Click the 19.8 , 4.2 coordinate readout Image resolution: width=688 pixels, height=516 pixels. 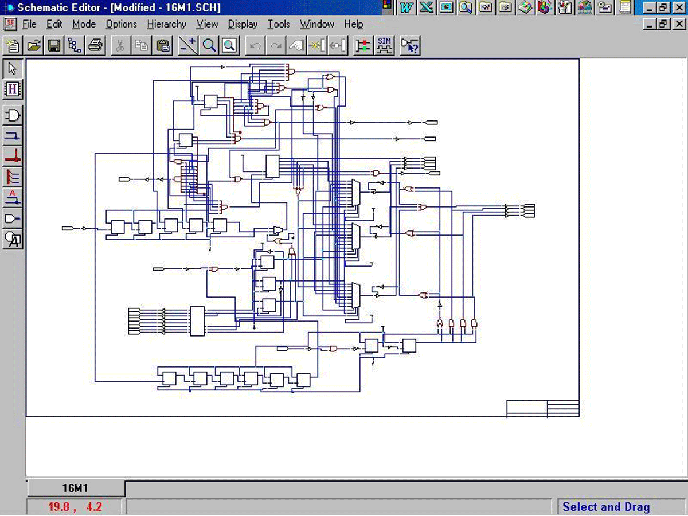tap(75, 507)
